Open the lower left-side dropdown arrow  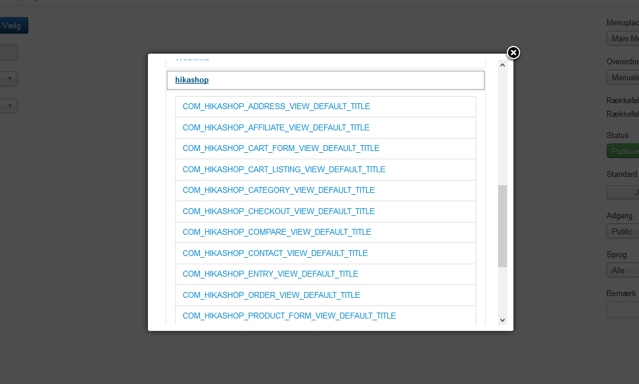9,106
